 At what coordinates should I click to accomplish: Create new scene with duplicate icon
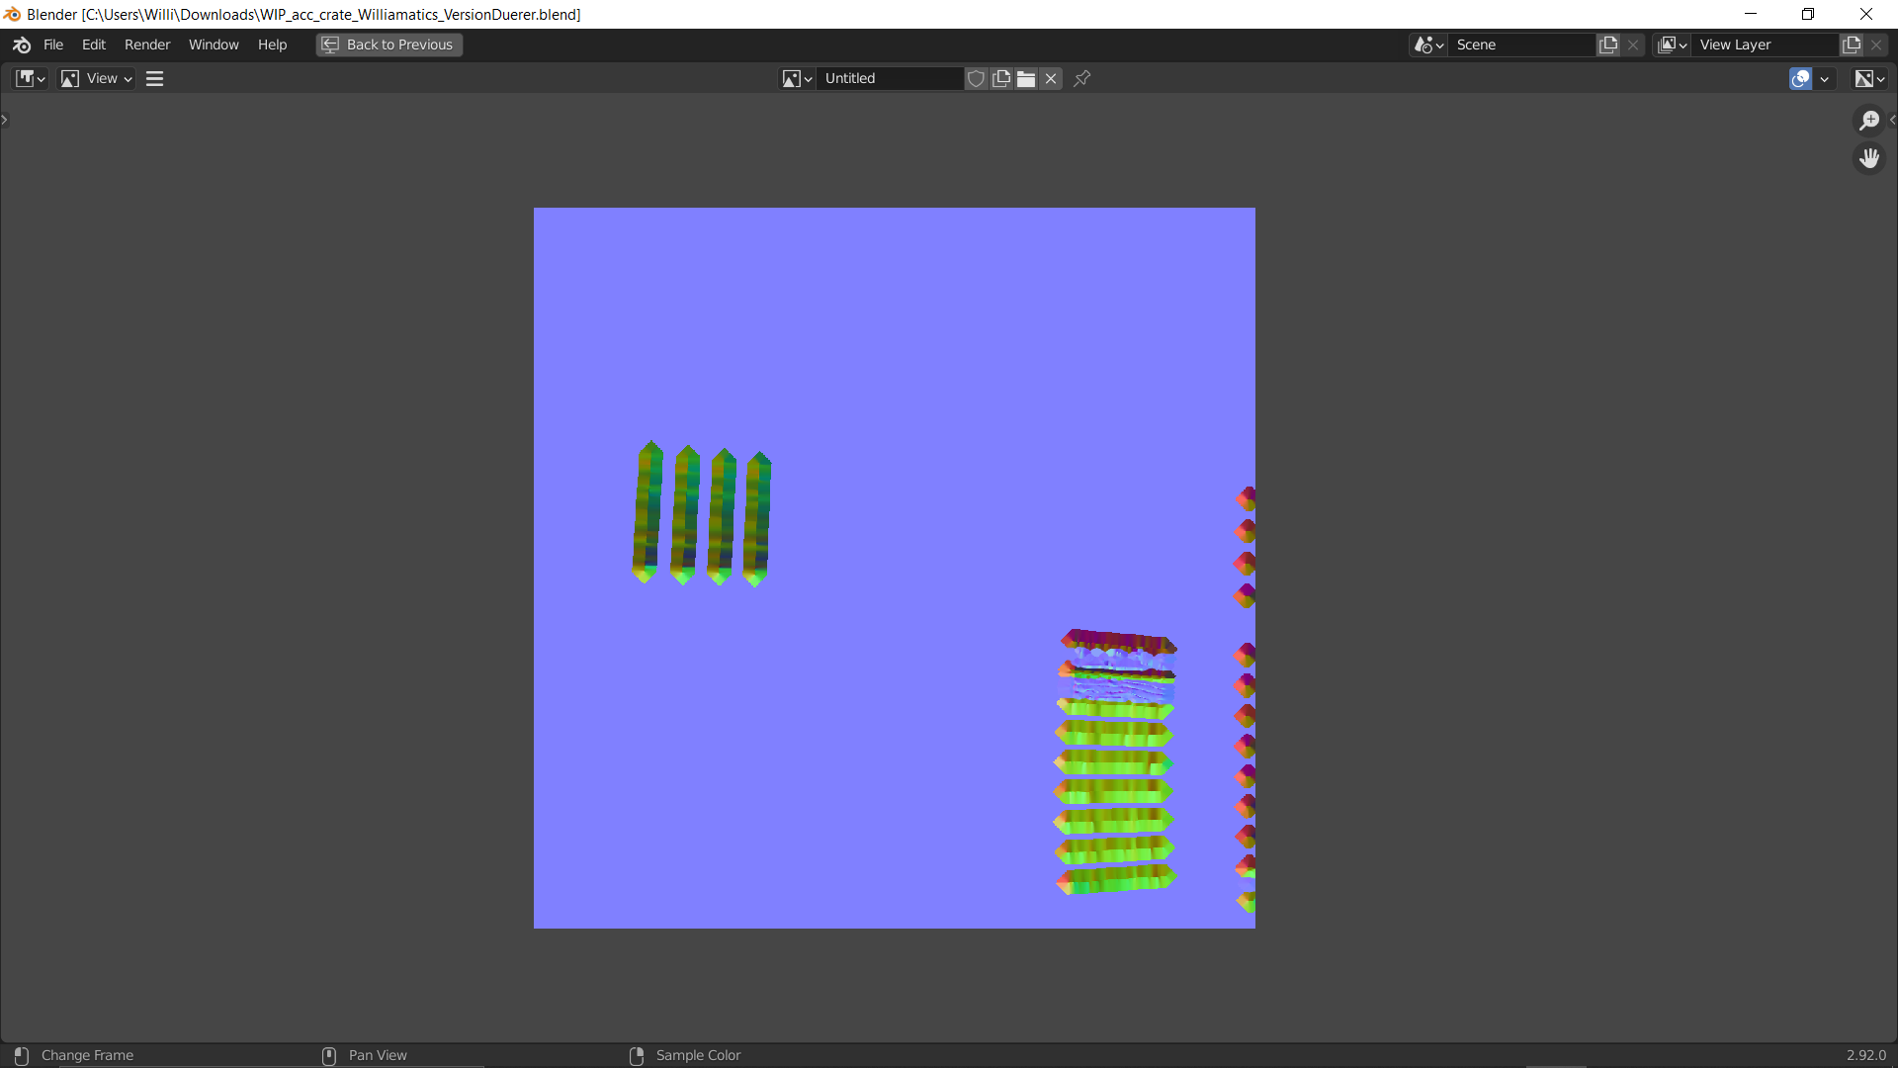pyautogui.click(x=1608, y=44)
